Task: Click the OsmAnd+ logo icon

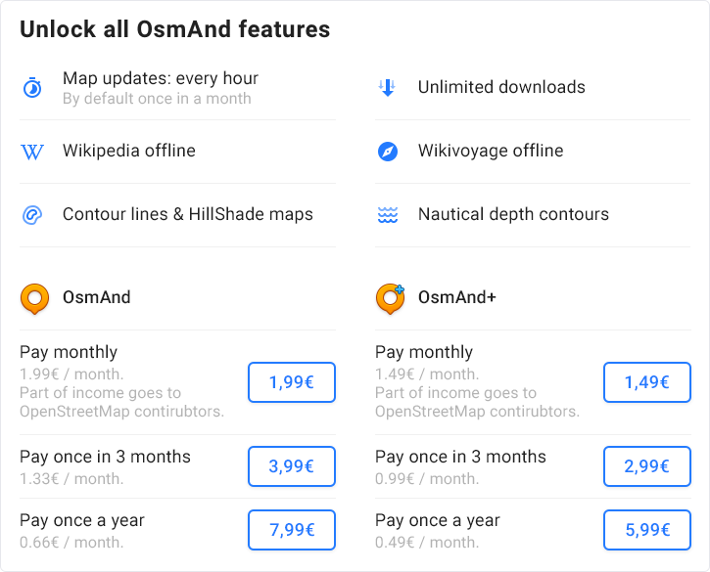Action: tap(390, 298)
